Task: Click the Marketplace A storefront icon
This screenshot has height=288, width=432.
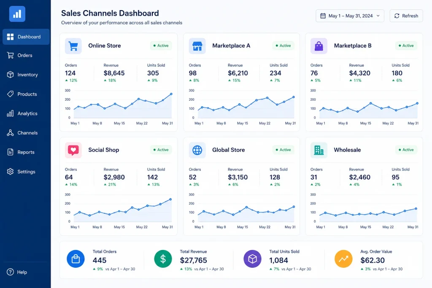Action: pos(197,46)
